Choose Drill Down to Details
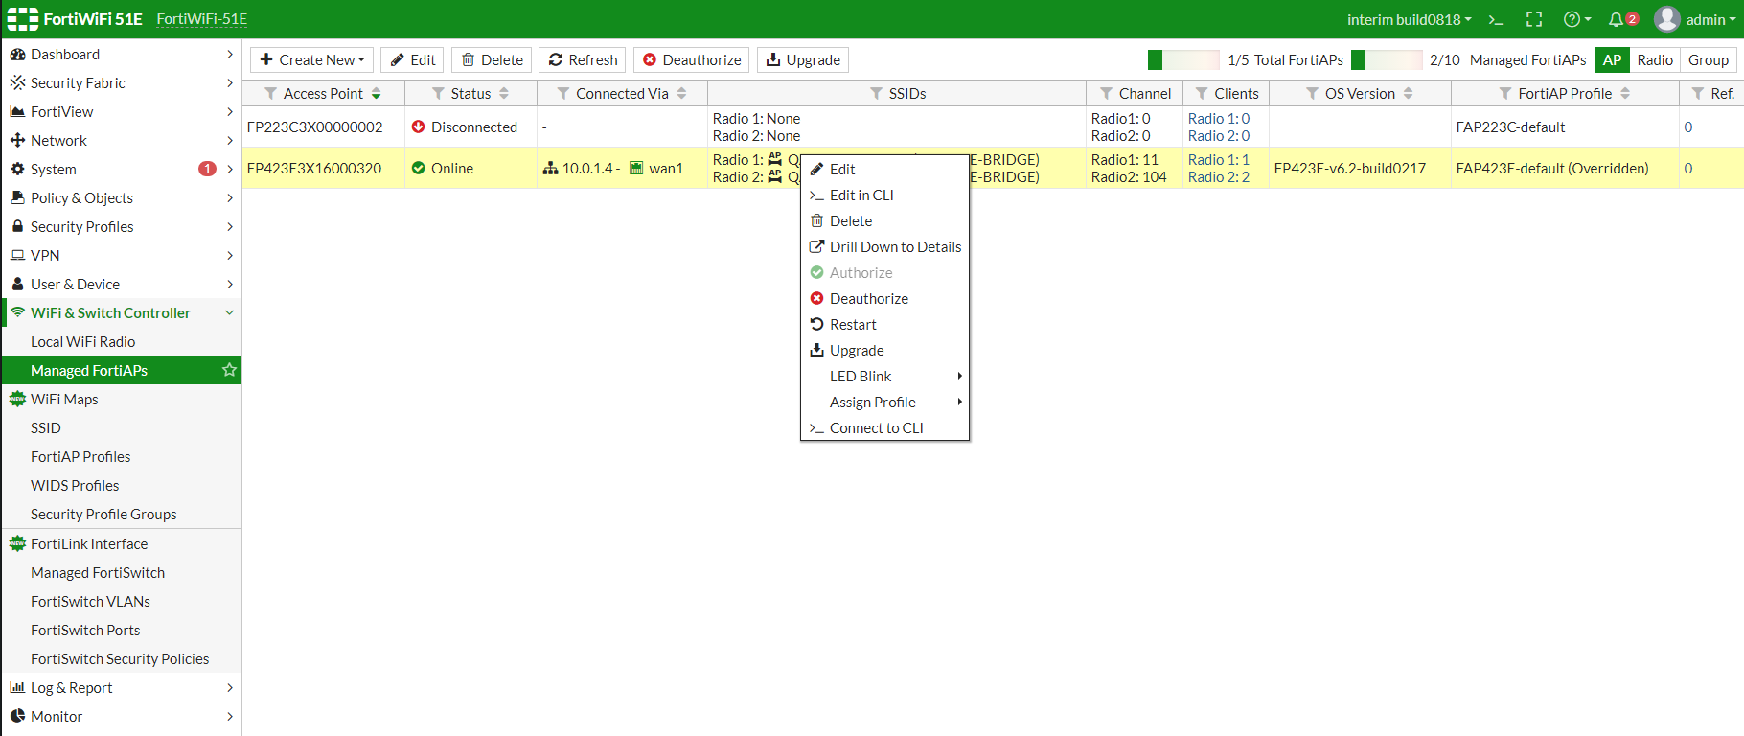Screen dimensions: 1744x736 click(x=884, y=247)
